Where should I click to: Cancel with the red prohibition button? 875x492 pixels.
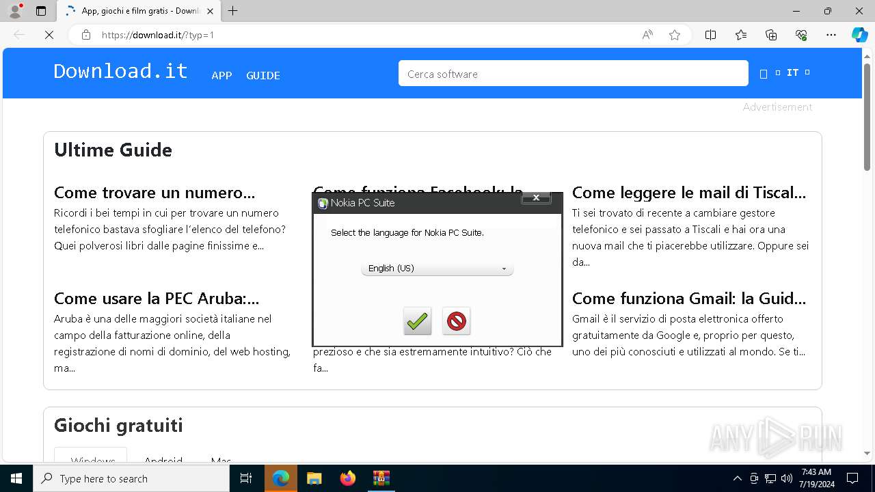[456, 320]
